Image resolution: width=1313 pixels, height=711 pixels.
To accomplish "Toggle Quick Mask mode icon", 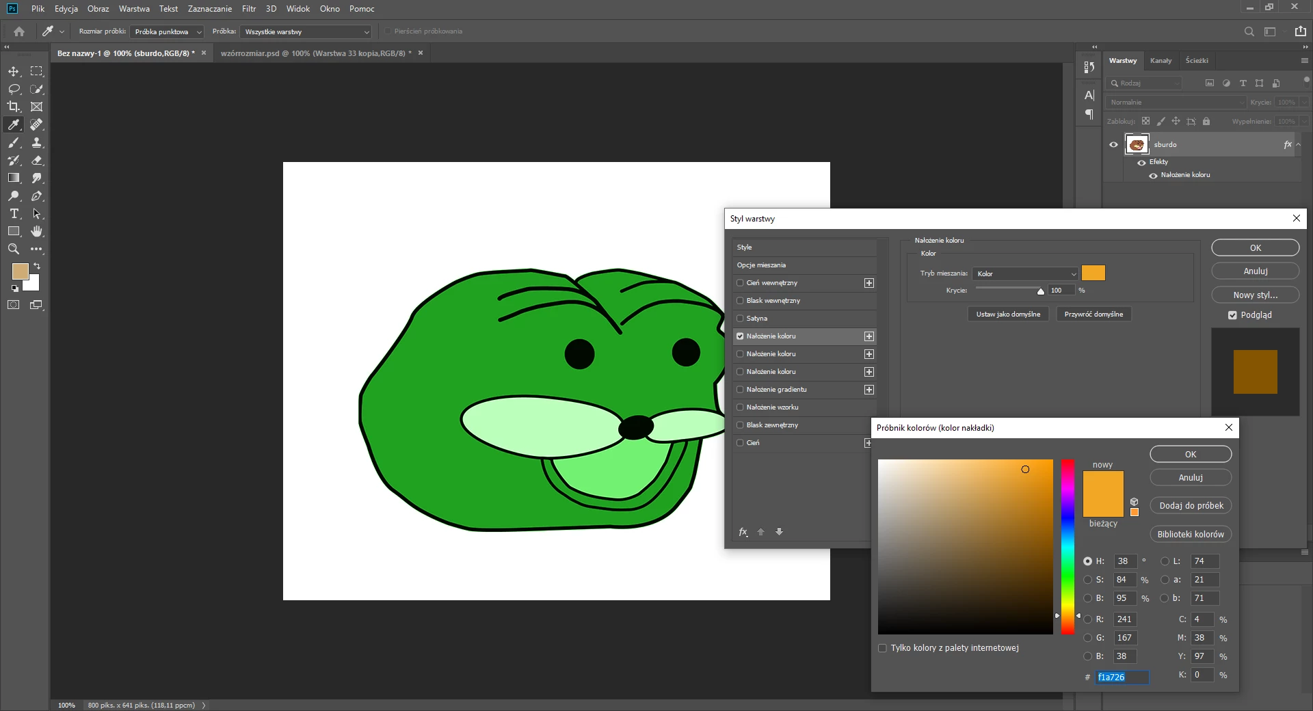I will (14, 305).
